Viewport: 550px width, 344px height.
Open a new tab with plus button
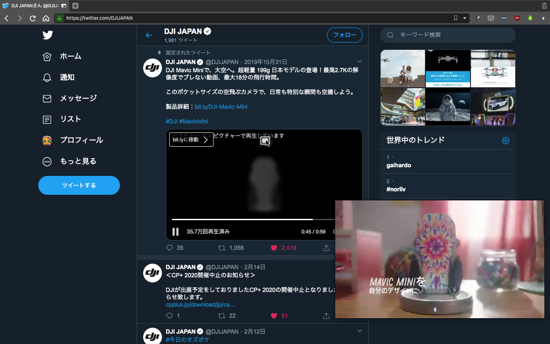(76, 6)
